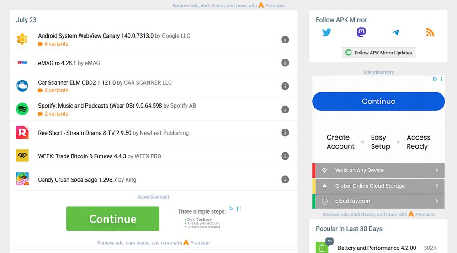This screenshot has height=253, width=457.
Task: Show info for Candy Crush Soda Saga
Action: pyautogui.click(x=285, y=179)
